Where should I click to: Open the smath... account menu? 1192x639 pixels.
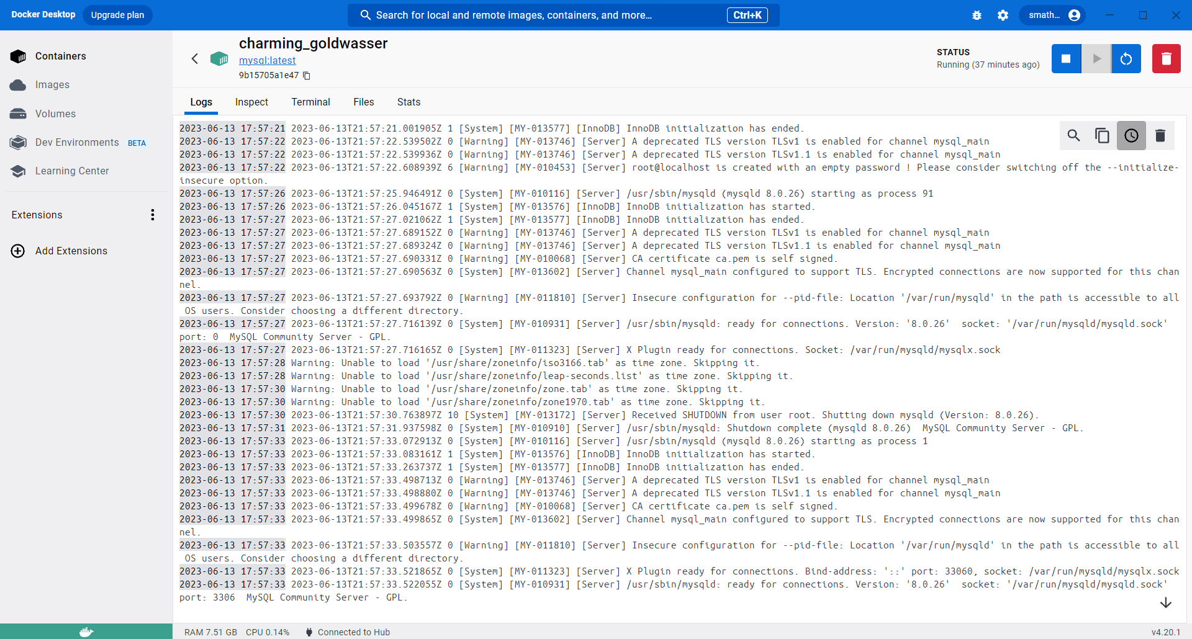pyautogui.click(x=1052, y=15)
